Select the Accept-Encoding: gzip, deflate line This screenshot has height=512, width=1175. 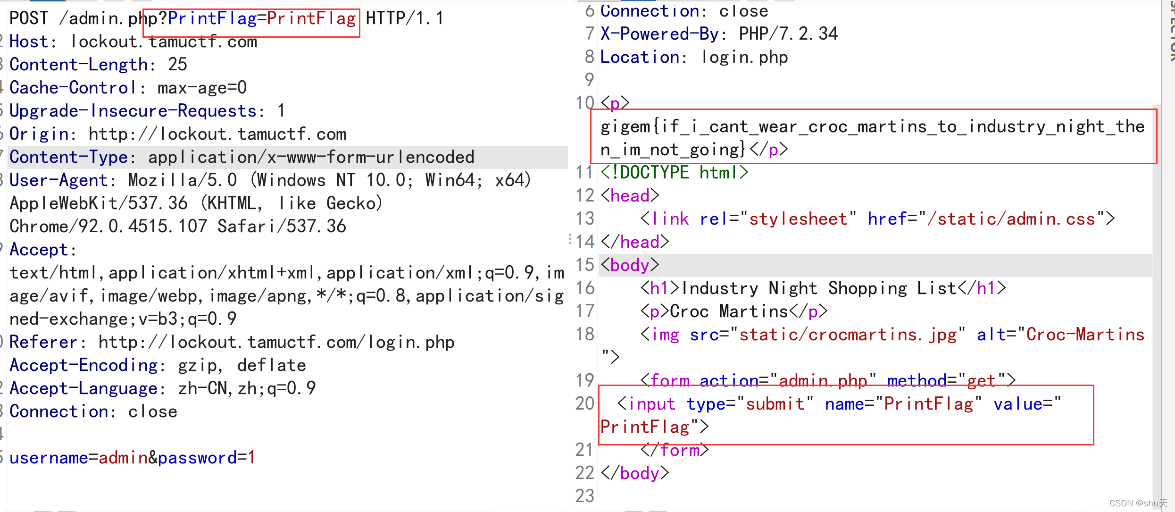point(158,365)
